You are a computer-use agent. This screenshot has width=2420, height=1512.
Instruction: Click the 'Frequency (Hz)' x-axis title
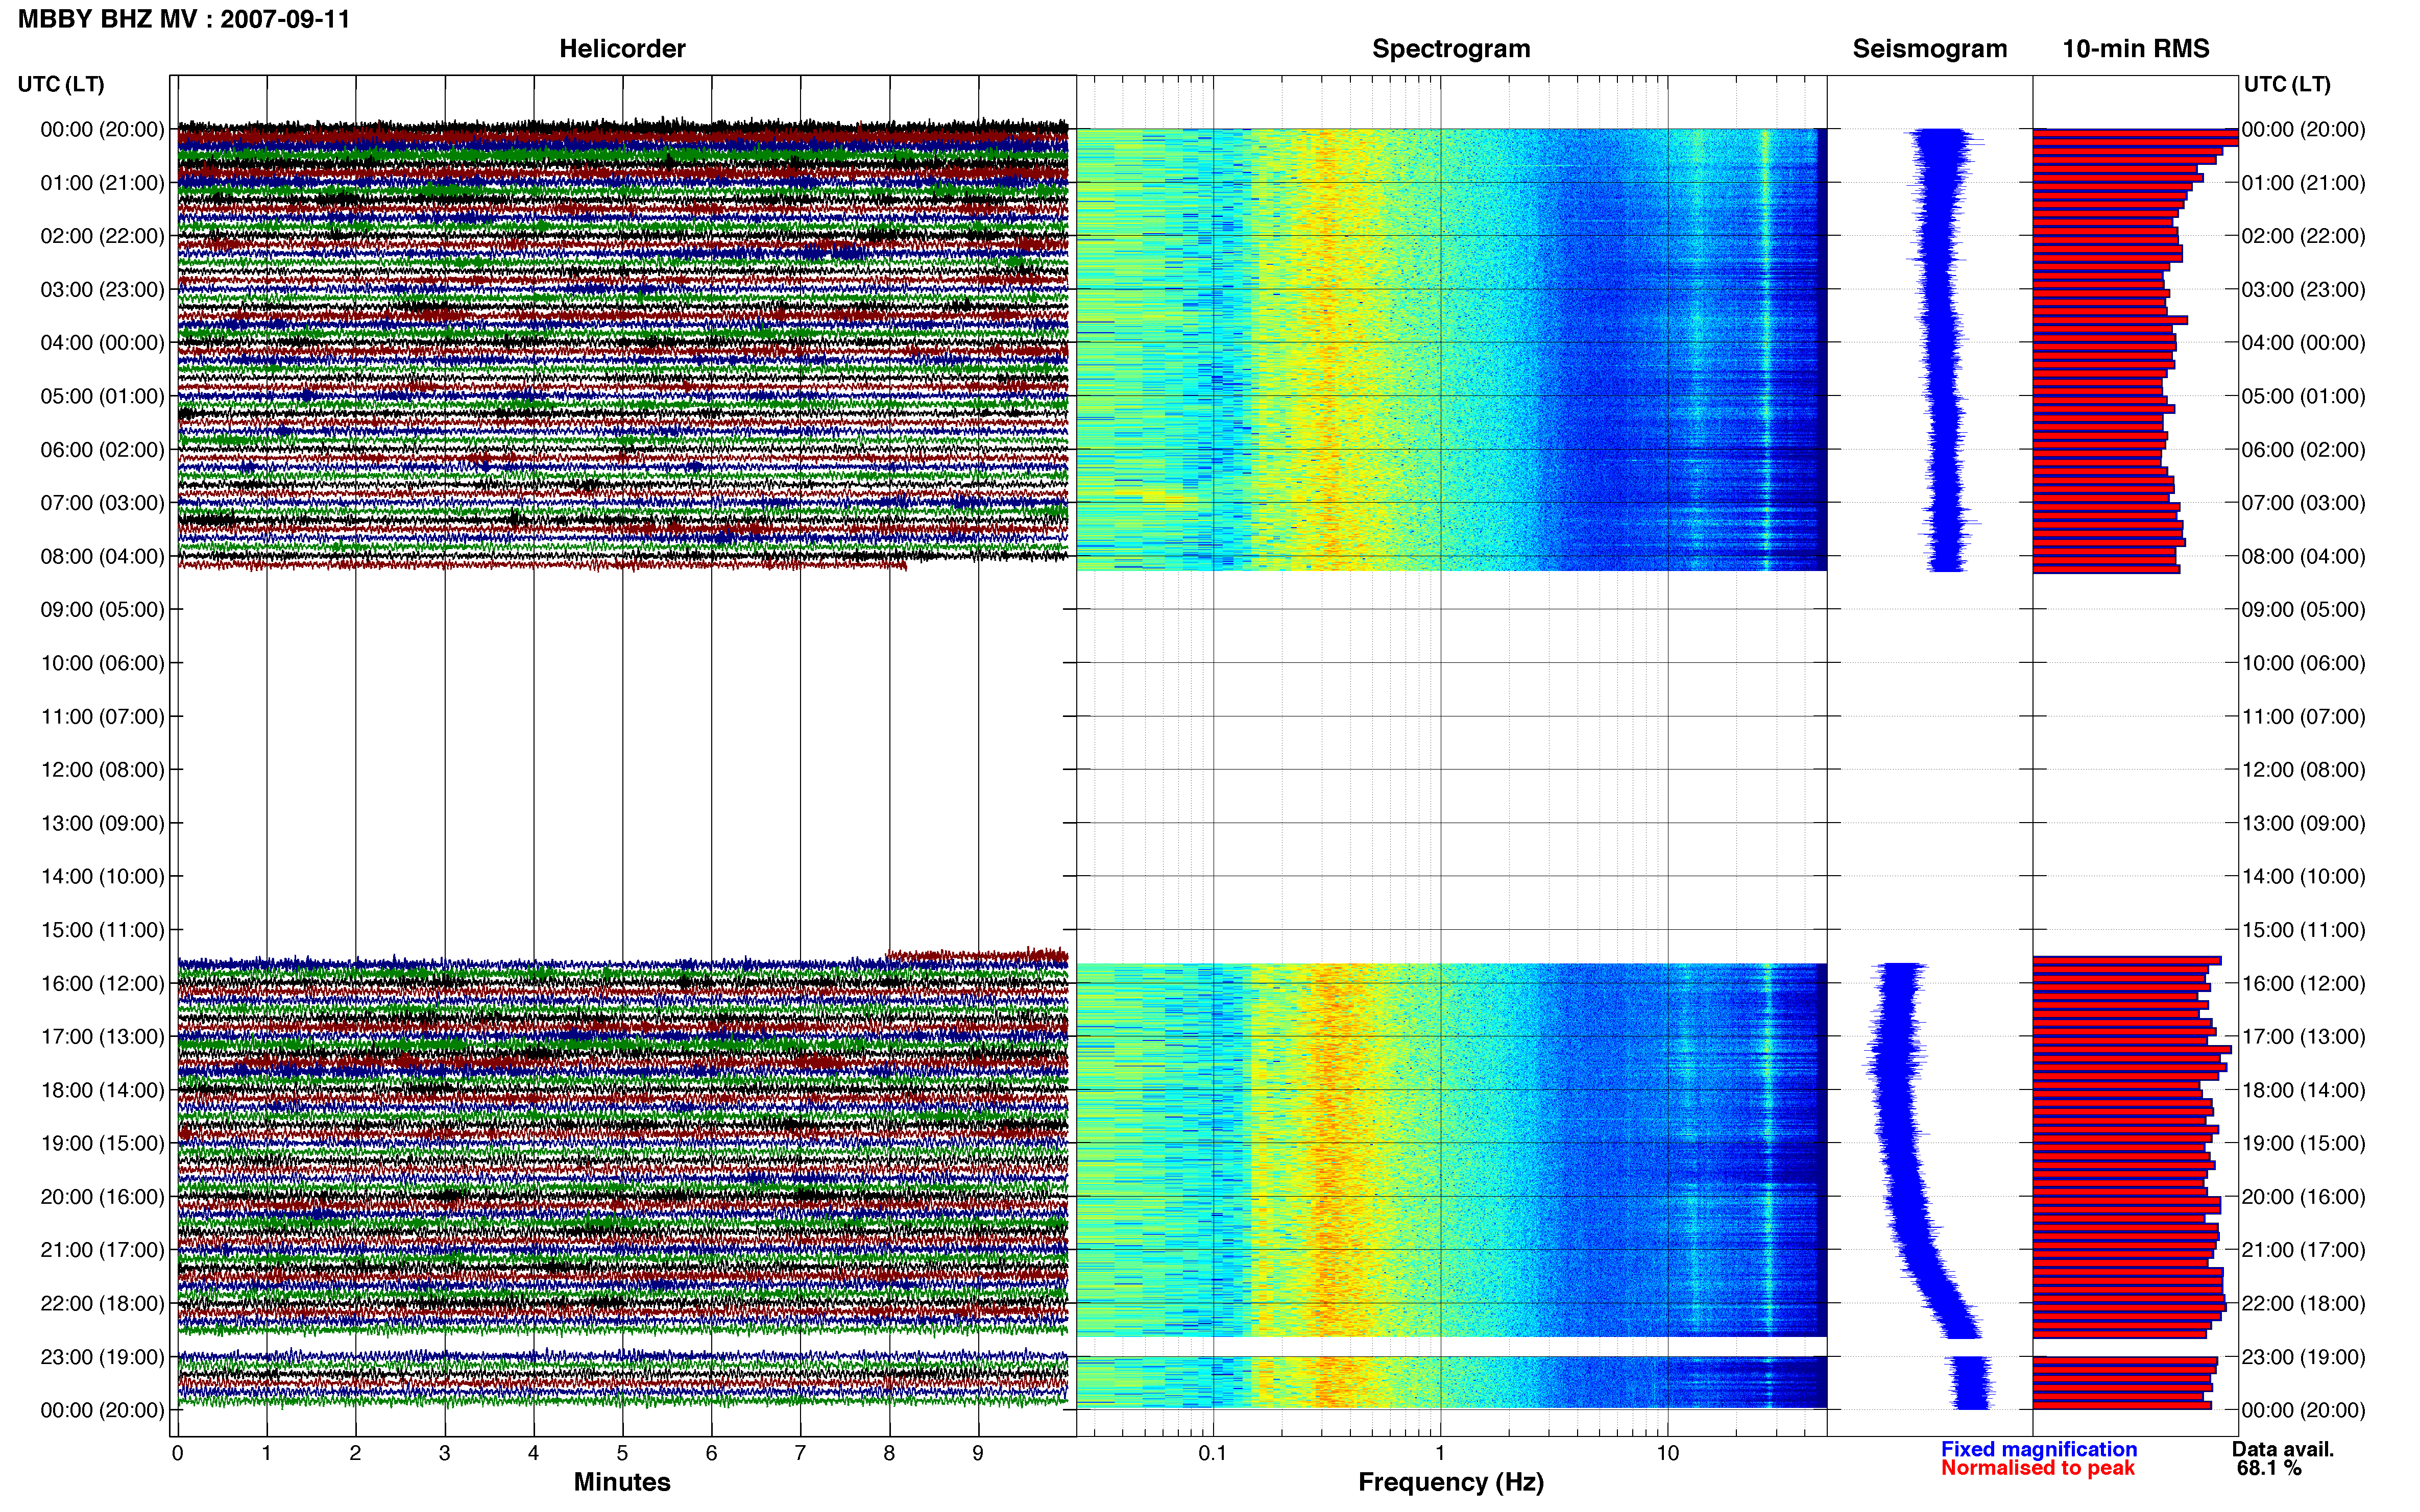1450,1483
